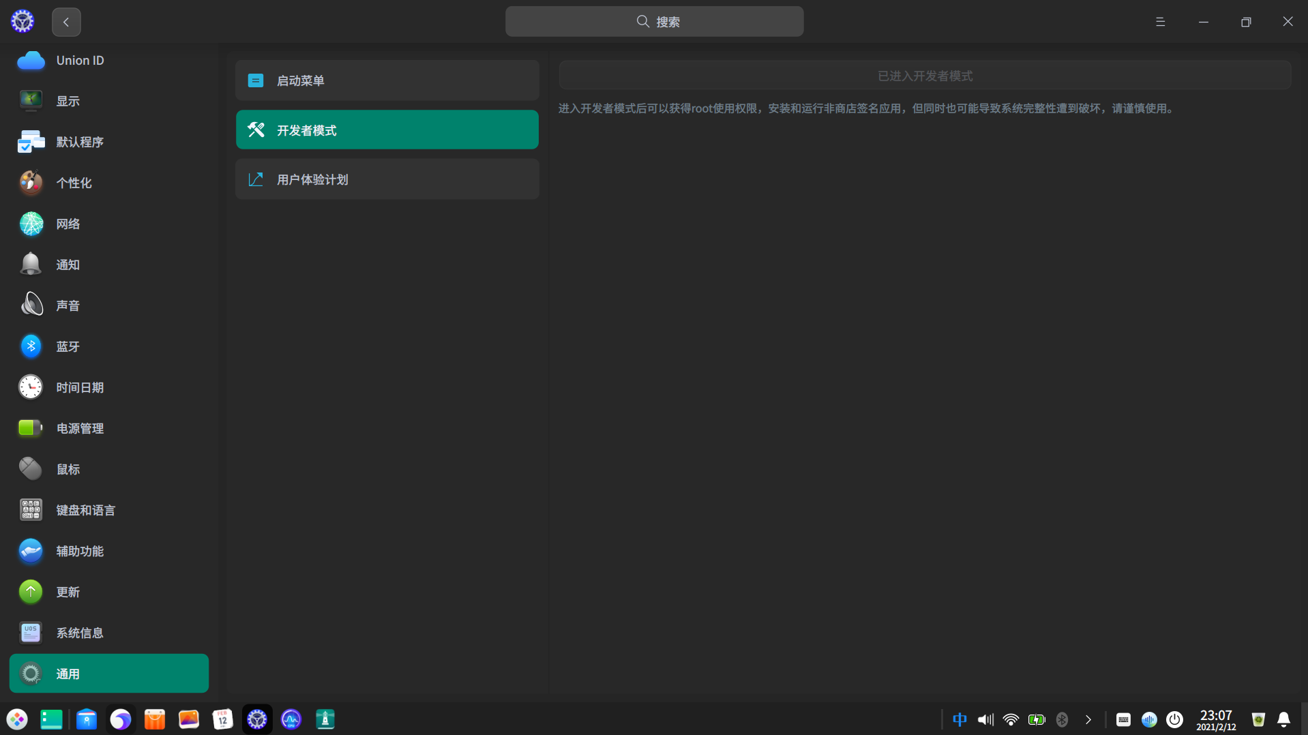
Task: Open the 启动菜单 boot menu page
Action: (x=387, y=80)
